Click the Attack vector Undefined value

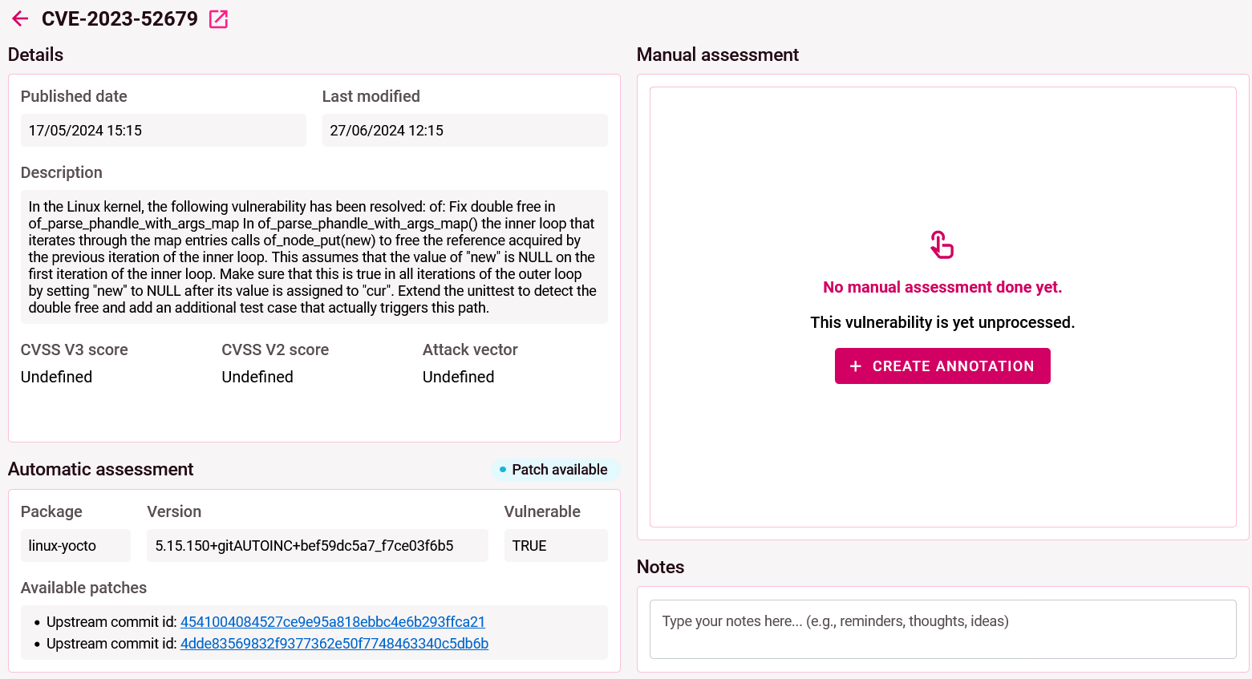458,377
